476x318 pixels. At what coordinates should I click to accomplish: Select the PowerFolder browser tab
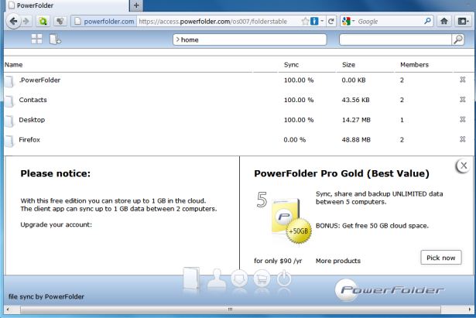coord(69,5)
